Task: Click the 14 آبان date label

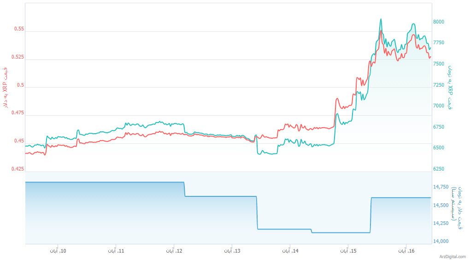Action: click(290, 251)
